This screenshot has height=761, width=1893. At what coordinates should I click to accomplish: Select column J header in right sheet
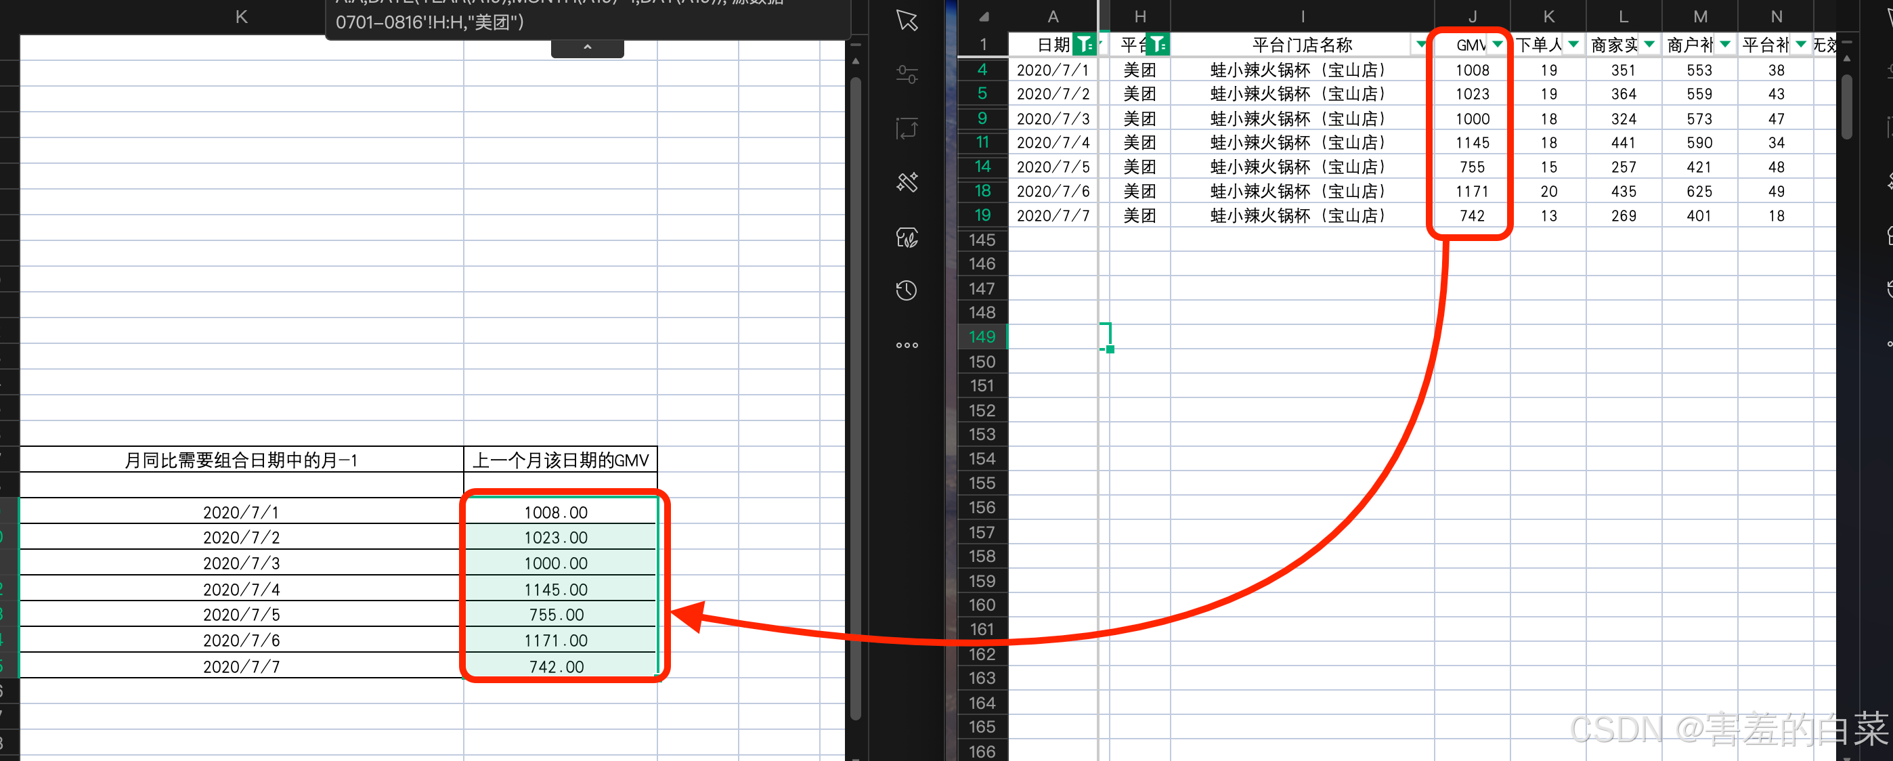(1472, 17)
